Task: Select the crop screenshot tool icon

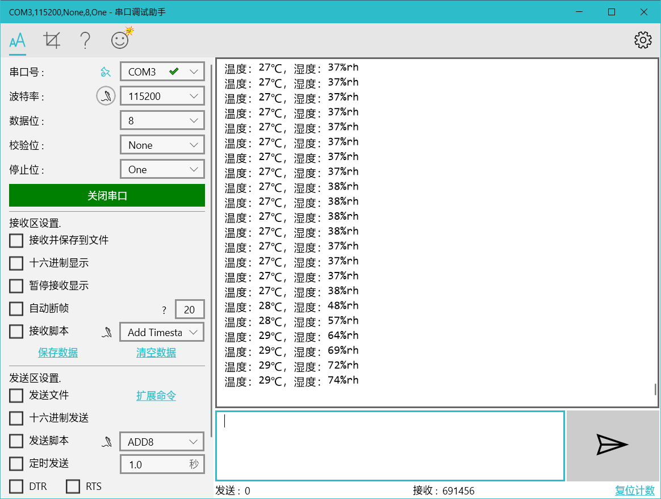Action: pos(52,40)
